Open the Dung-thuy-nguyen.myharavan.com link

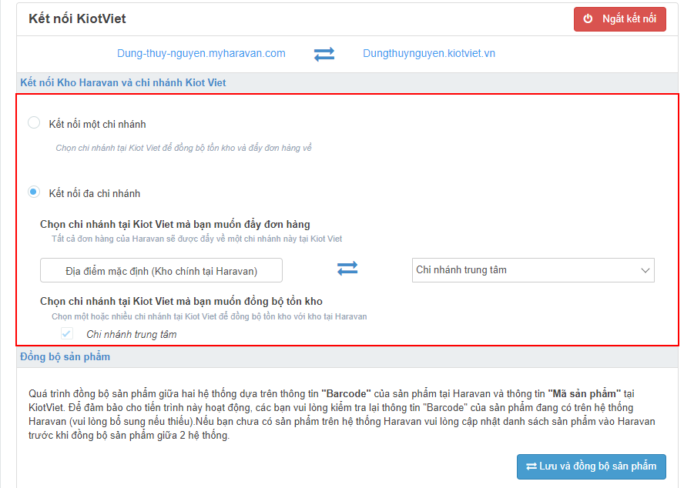tap(201, 54)
